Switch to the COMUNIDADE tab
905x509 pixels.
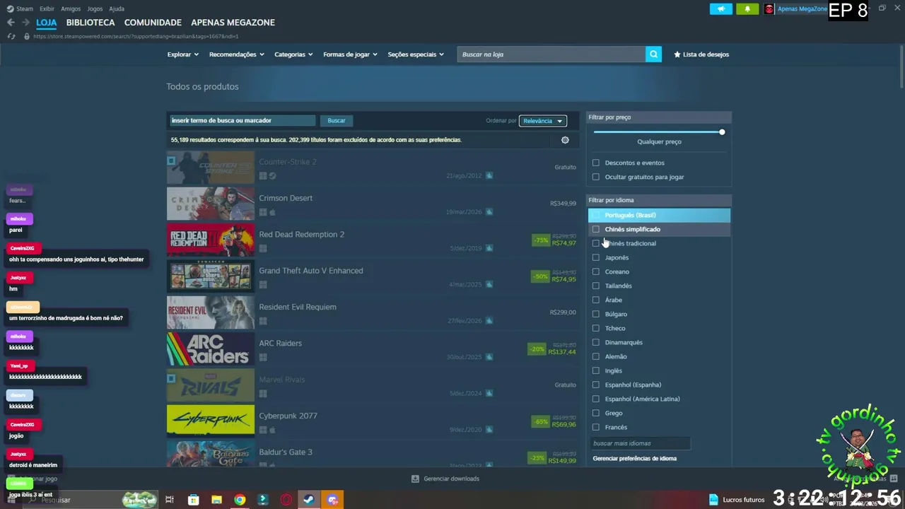153,23
